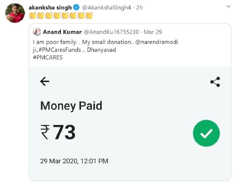Click the last clapping hands emoji
This screenshot has height=182, width=237.
89,16
